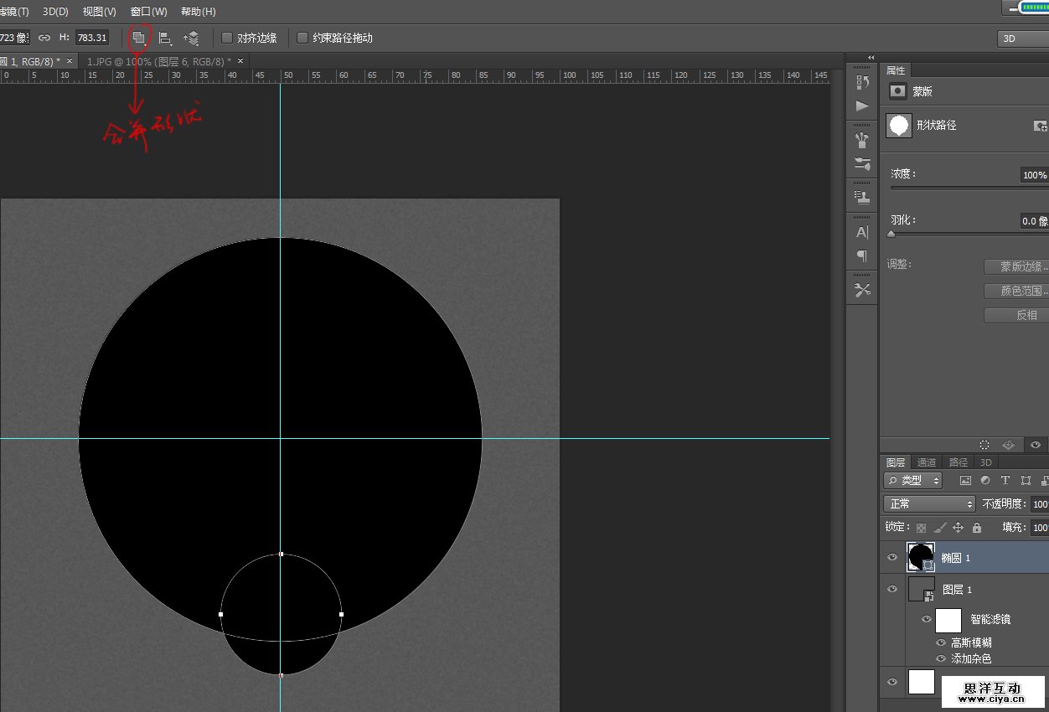Switch to the 通道 tab

pos(927,462)
